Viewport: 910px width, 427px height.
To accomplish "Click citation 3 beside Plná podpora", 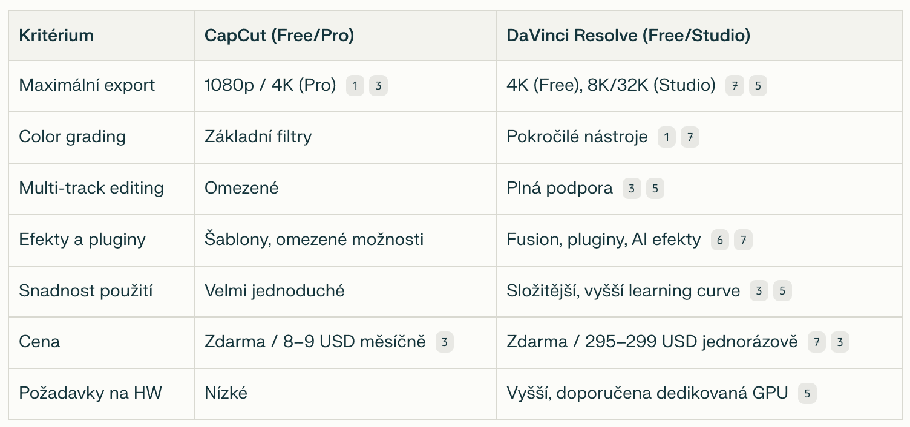I will click(632, 189).
